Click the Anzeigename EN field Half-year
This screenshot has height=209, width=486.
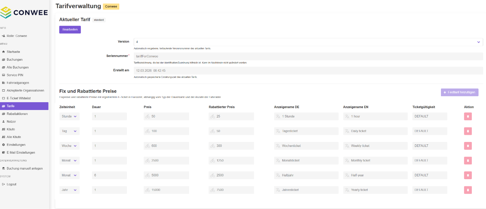tap(375, 175)
